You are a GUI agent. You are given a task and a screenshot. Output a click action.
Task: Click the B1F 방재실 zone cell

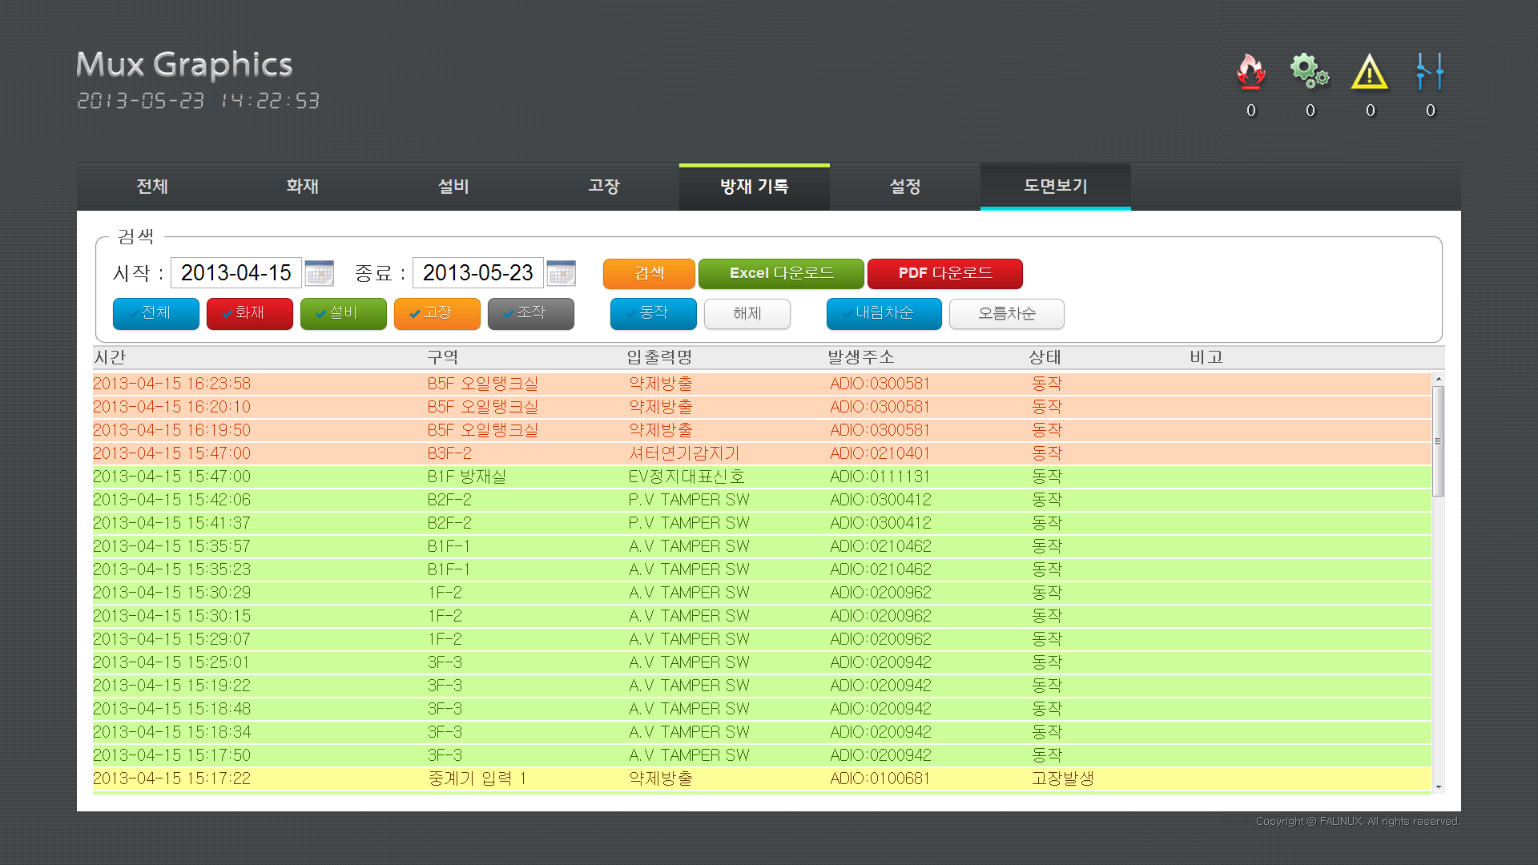pos(467,477)
